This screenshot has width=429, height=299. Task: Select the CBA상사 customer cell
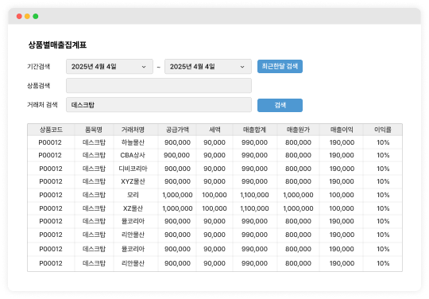pyautogui.click(x=133, y=155)
